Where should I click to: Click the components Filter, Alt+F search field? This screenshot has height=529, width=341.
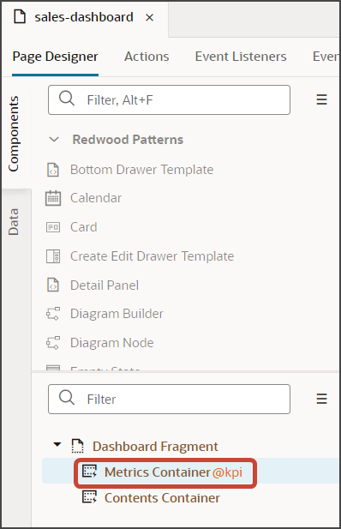coord(169,99)
